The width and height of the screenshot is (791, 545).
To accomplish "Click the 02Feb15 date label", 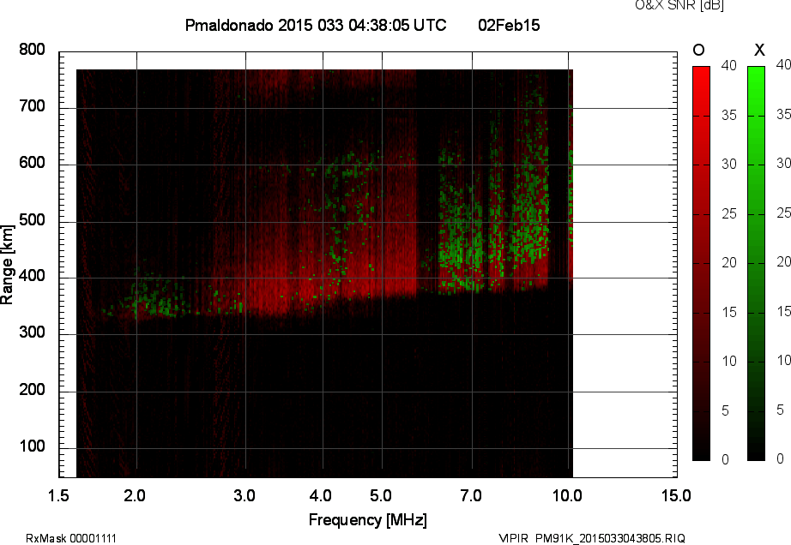I will pos(509,26).
